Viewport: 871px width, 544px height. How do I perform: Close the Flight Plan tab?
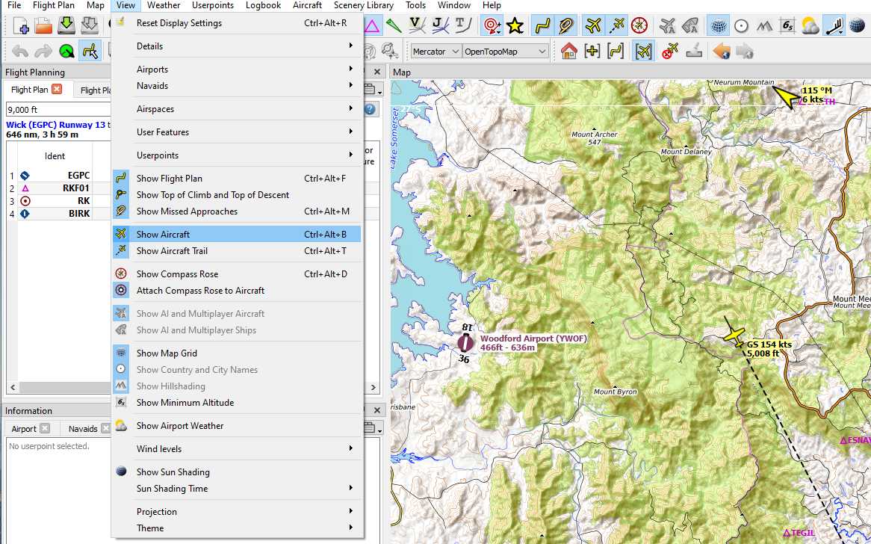click(57, 90)
